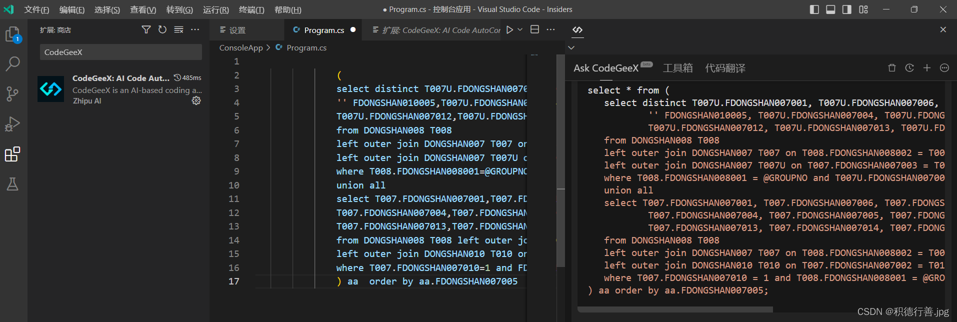Viewport: 957px width, 322px height.
Task: Switch to the Program.cs editor tab
Action: [324, 30]
